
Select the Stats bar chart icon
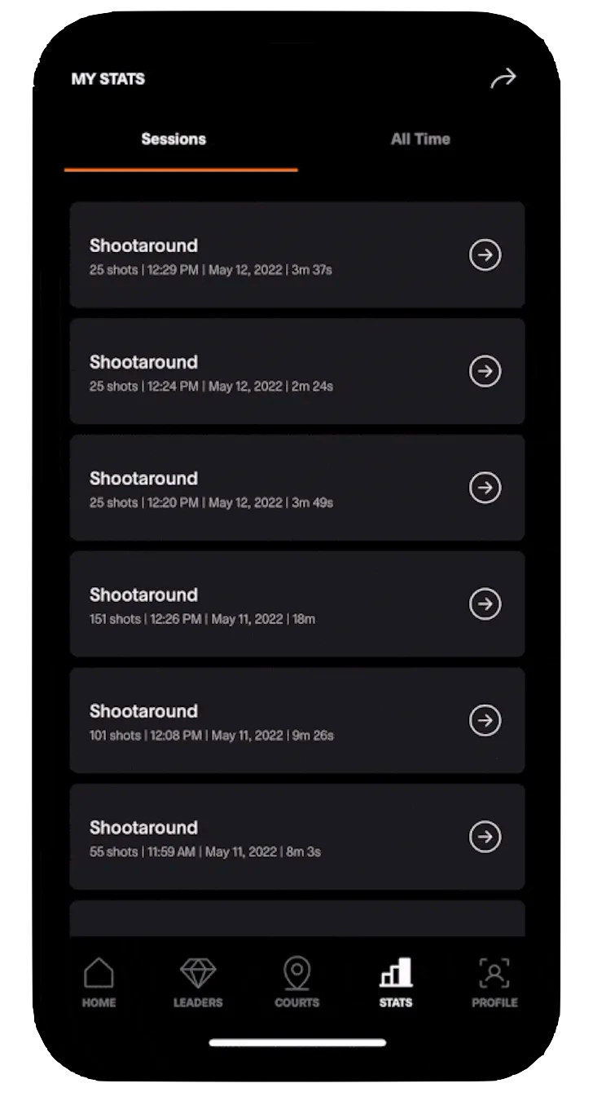pyautogui.click(x=396, y=973)
